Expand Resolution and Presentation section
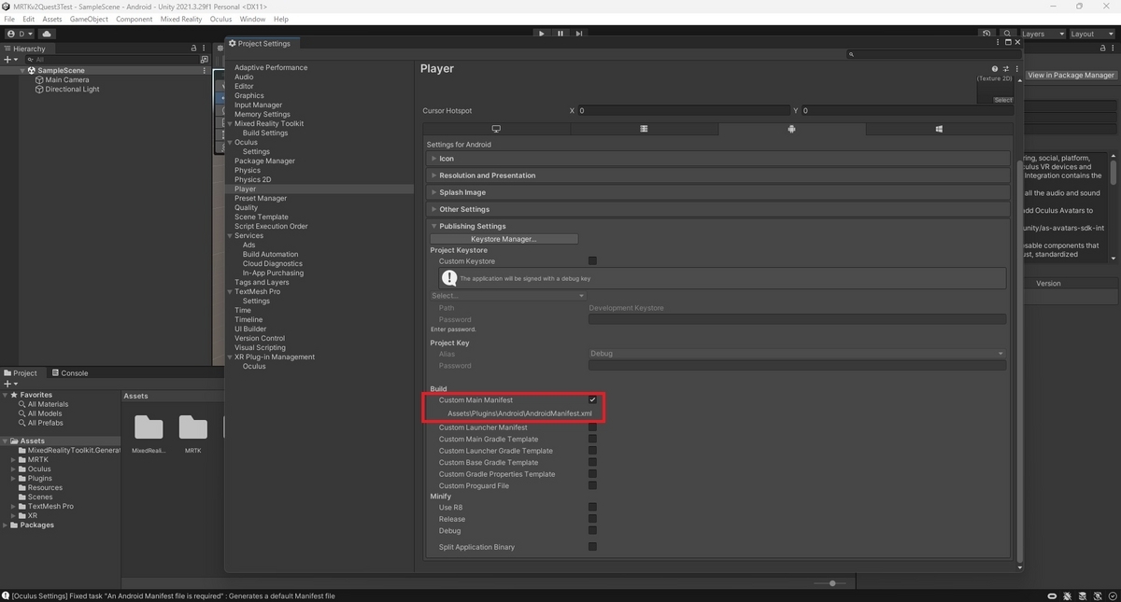This screenshot has height=602, width=1121. [x=717, y=175]
